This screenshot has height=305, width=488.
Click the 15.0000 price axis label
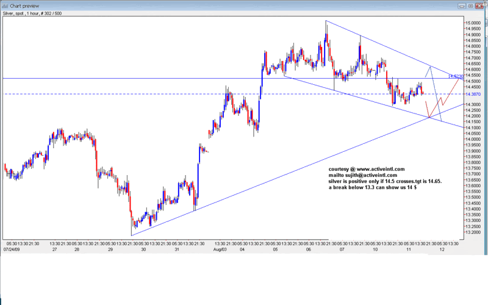tap(472, 23)
